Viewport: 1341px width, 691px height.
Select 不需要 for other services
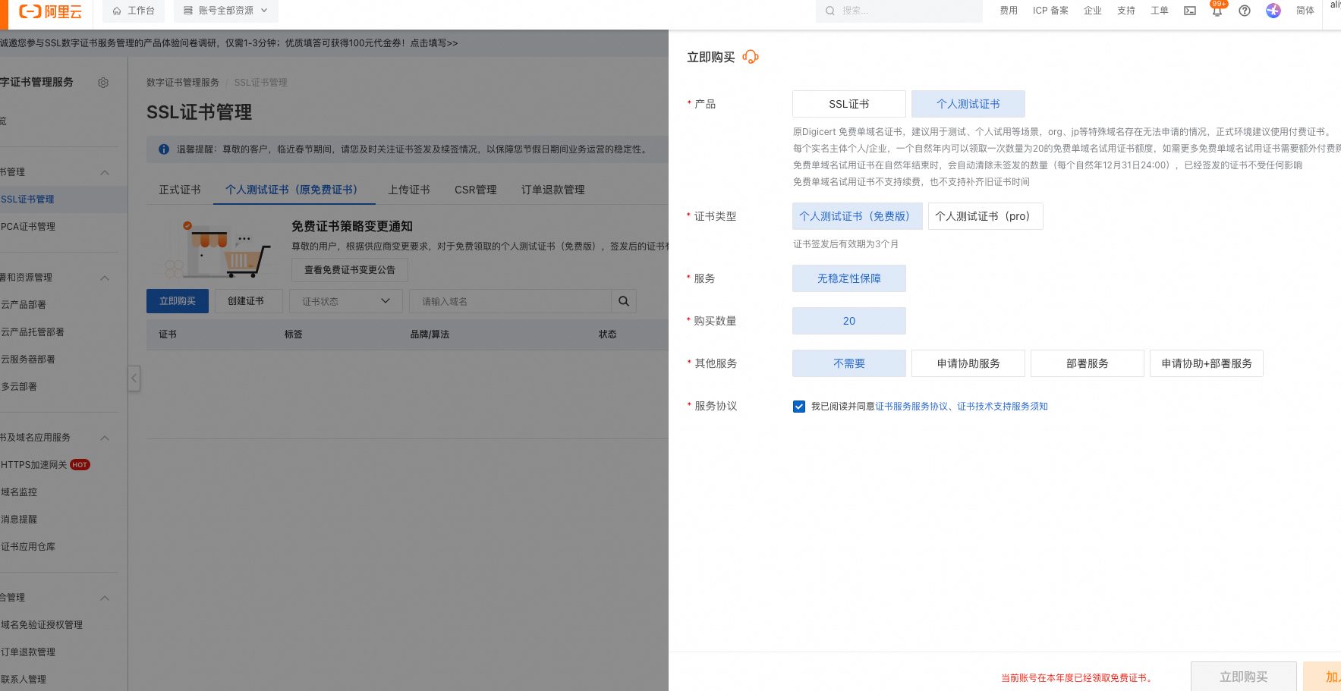pos(849,363)
